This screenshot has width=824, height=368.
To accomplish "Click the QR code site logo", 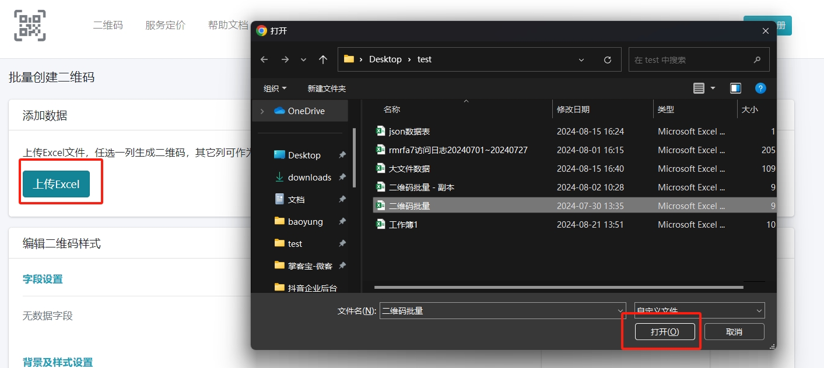I will pyautogui.click(x=30, y=26).
